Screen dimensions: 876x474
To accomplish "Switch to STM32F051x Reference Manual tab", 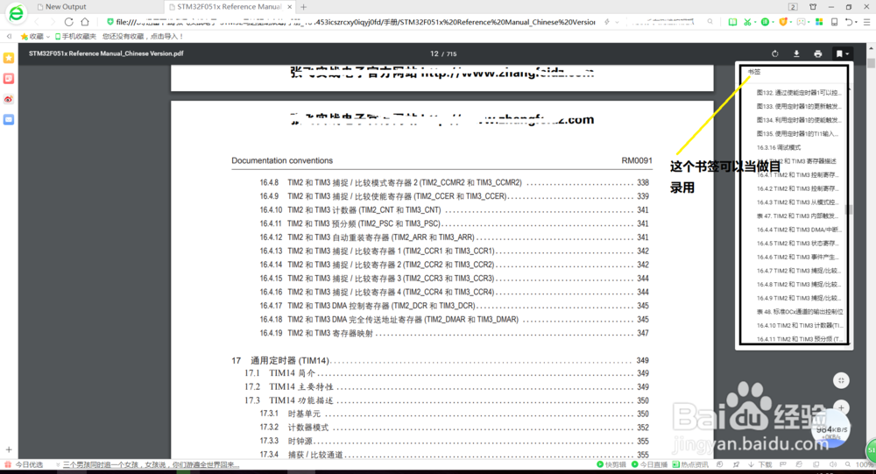I will [x=226, y=7].
